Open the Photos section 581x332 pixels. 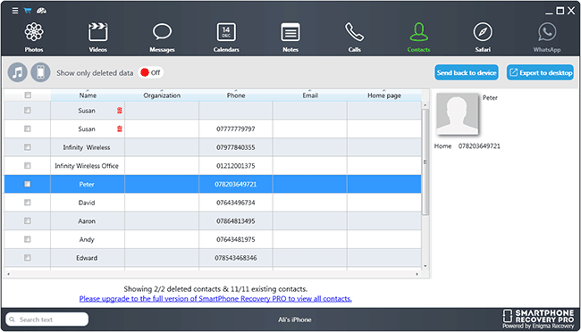[34, 37]
